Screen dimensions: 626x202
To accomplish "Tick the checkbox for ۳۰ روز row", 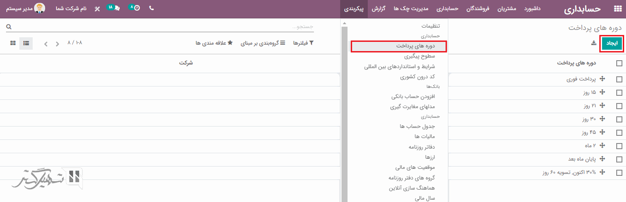I will 619,119.
